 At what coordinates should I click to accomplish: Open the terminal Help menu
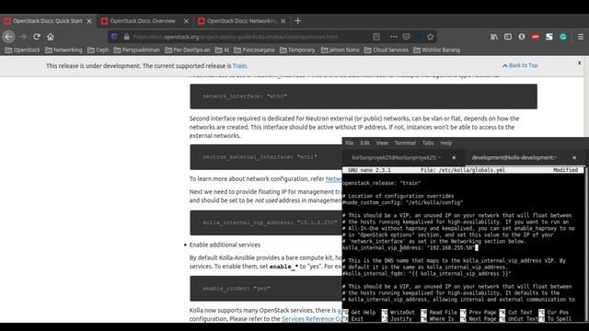445,143
